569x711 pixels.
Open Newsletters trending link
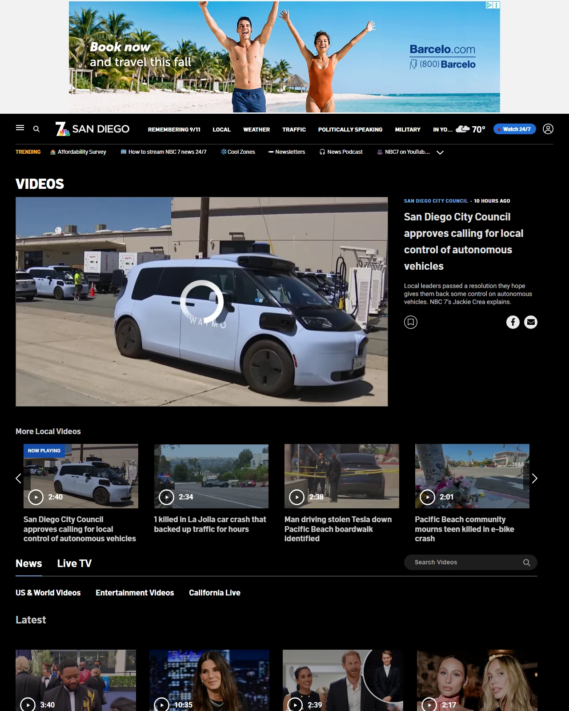pos(287,152)
